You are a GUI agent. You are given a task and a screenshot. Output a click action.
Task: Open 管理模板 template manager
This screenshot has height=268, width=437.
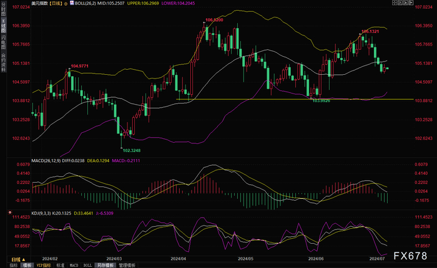(x=127, y=266)
